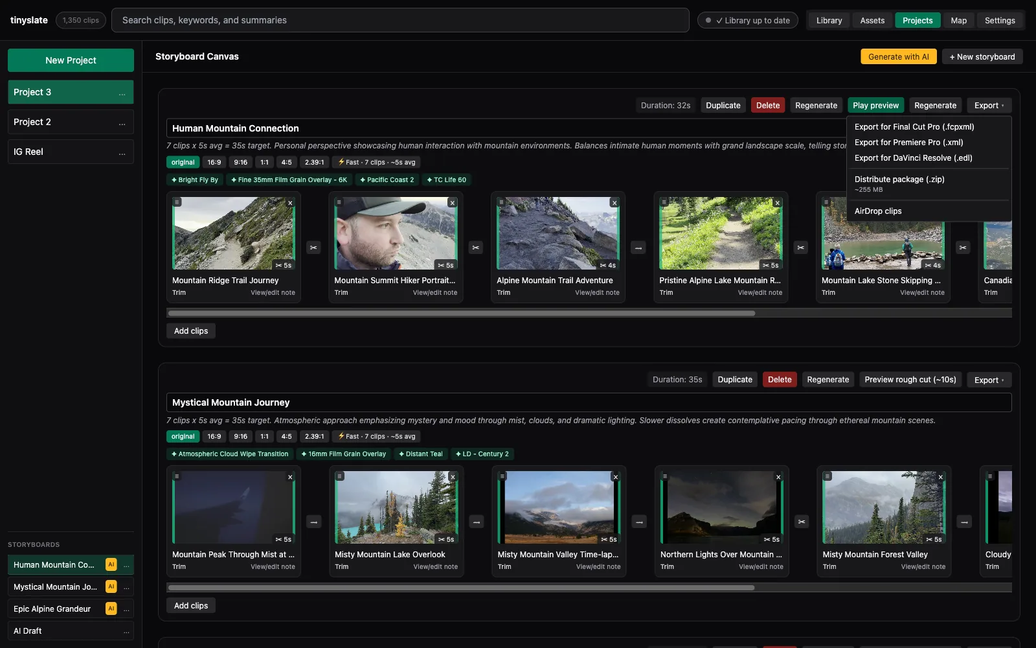Choose Export for Premiere Pro (.xml)
This screenshot has height=648, width=1036.
point(929,143)
